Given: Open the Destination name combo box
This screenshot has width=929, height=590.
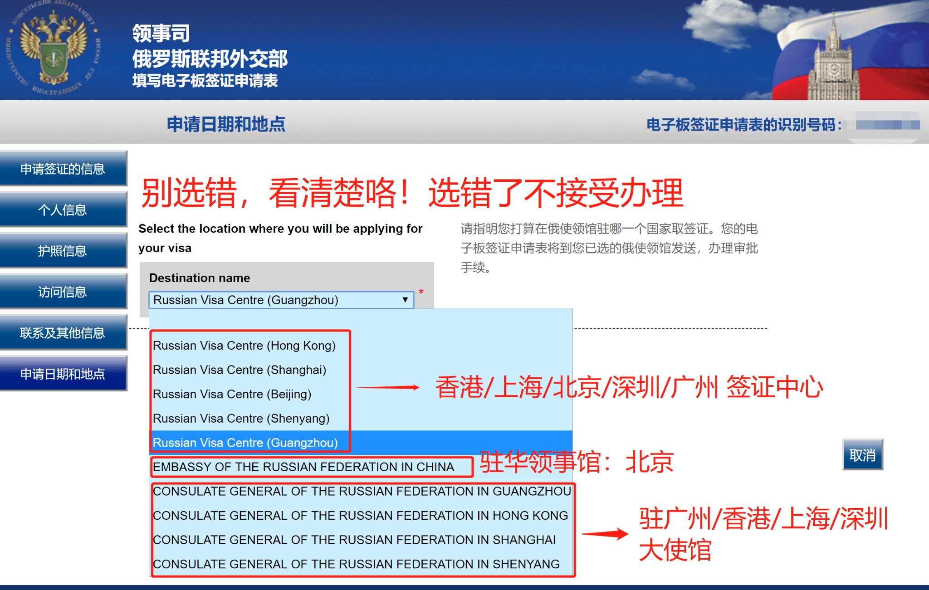Looking at the screenshot, I should 277,300.
